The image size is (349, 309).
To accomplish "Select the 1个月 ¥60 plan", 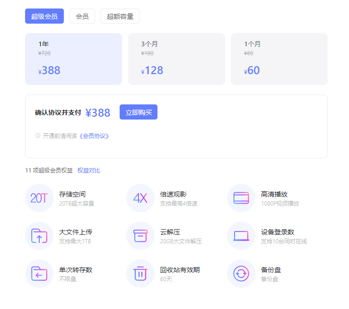I will coord(279,59).
